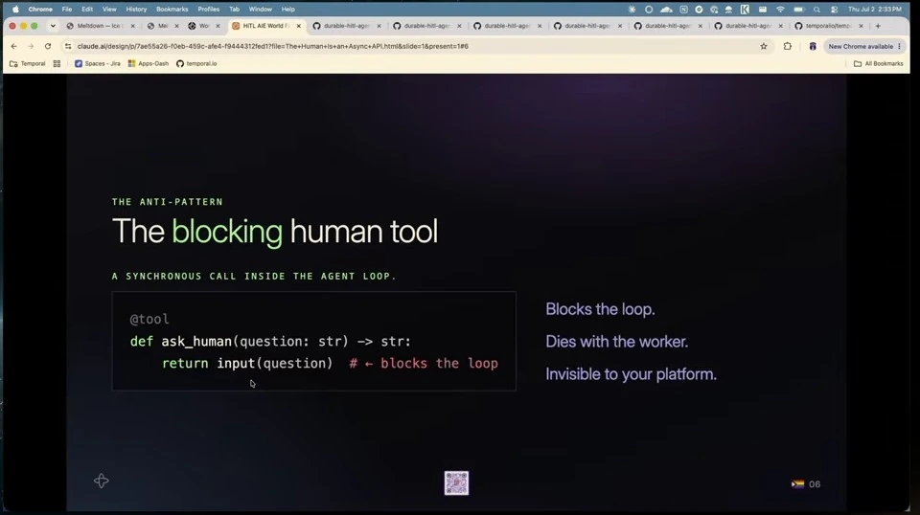Screen dimensions: 920x515
Task: Click the pride flag icon beside slide number
Action: point(797,484)
